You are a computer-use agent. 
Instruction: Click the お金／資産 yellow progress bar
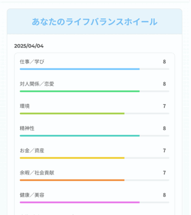tap(94, 158)
